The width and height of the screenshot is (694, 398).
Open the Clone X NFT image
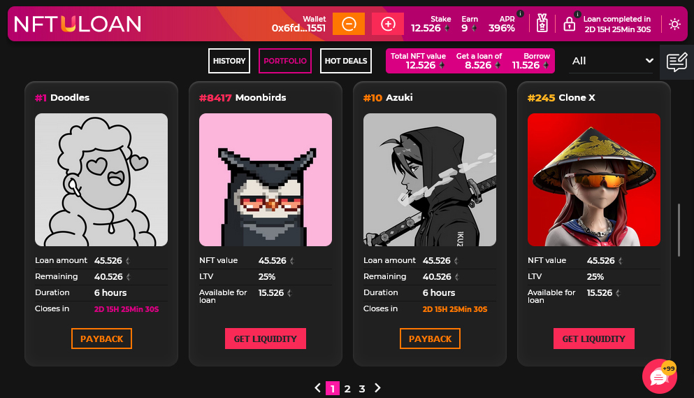[x=593, y=180]
